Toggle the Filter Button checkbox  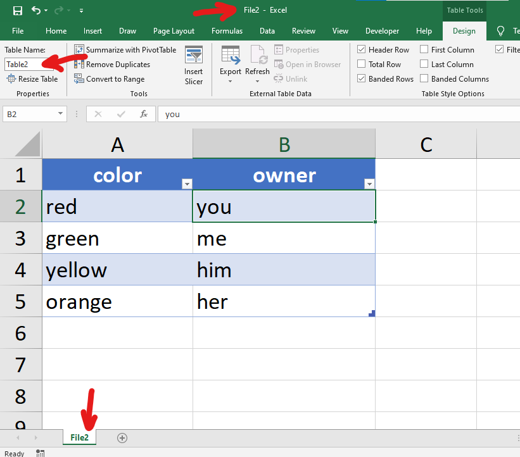click(x=500, y=49)
